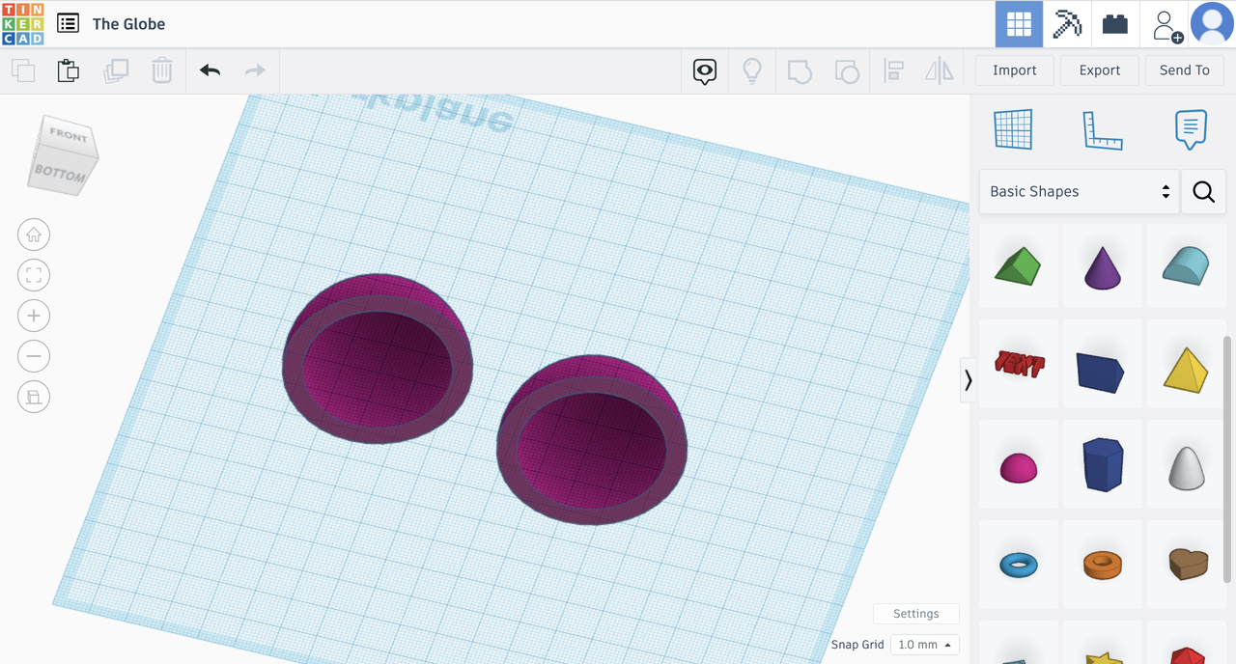
Task: Click the Export button
Action: (1100, 70)
